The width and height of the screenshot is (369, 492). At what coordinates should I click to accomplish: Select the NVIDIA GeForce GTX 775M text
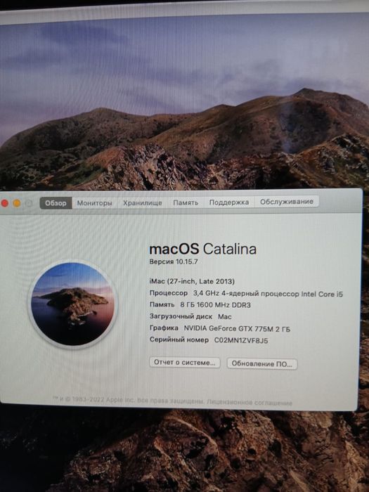237,329
